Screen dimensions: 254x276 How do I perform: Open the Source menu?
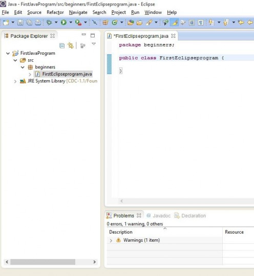(34, 12)
